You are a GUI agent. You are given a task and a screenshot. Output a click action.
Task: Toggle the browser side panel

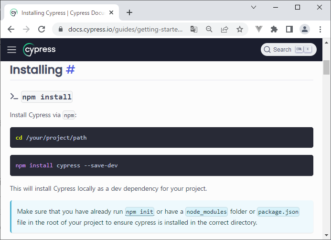pyautogui.click(x=289, y=29)
